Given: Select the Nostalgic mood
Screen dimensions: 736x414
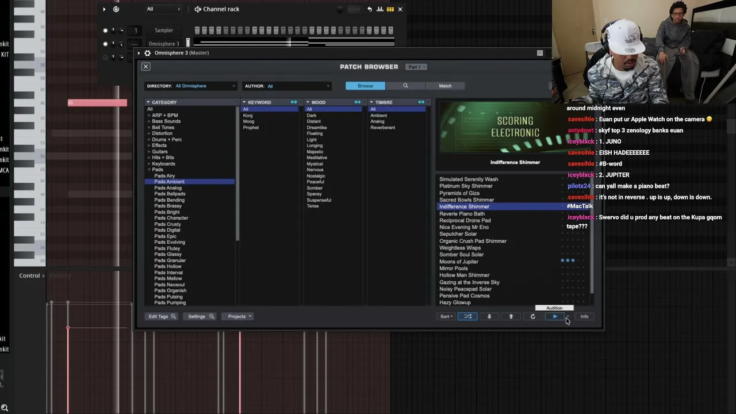Looking at the screenshot, I should coord(316,176).
